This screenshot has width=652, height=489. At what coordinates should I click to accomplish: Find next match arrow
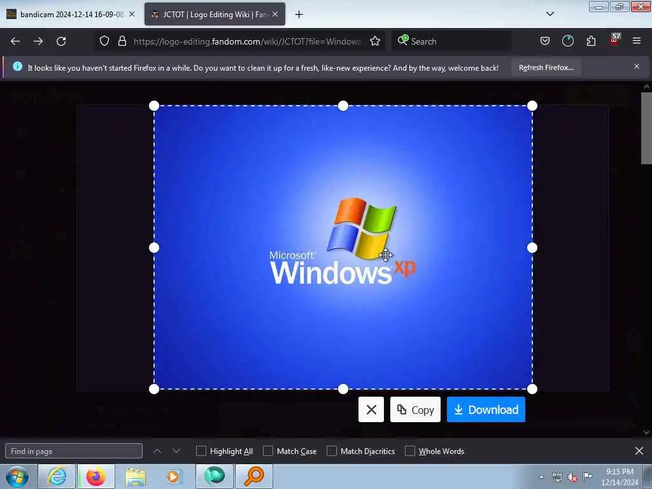[176, 451]
